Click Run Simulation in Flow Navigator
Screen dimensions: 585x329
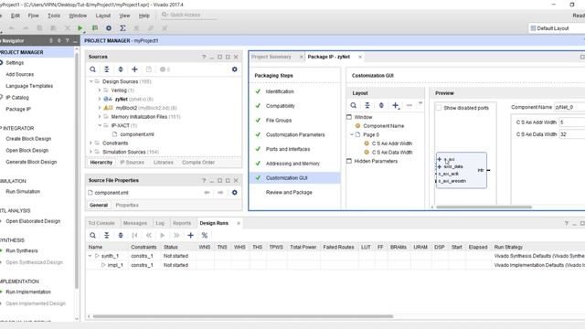coord(23,192)
